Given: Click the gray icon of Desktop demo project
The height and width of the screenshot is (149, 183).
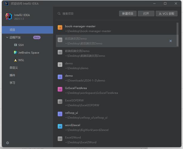Looking at the screenshot, I should tap(60, 65).
